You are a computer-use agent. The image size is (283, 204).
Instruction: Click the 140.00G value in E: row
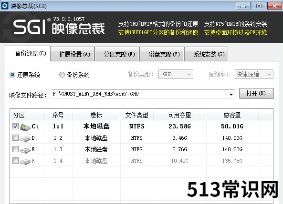232,149
